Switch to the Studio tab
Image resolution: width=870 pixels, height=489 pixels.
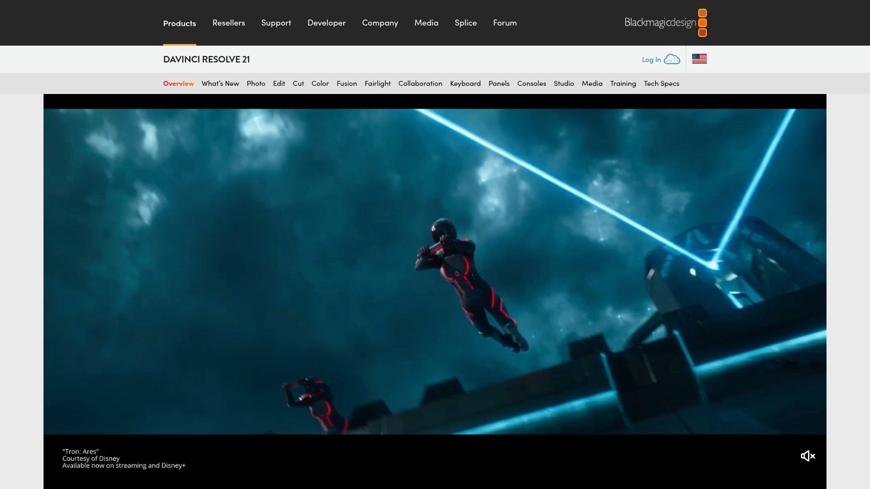(x=564, y=84)
